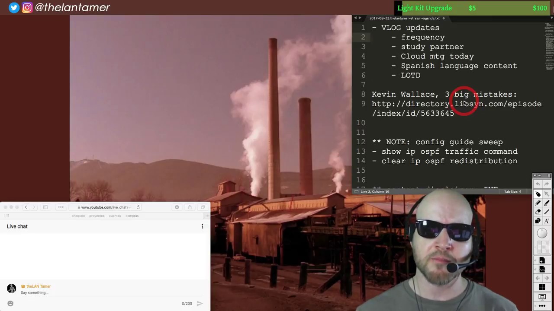This screenshot has height=311, width=554.
Task: Open the Live chat three-dot menu
Action: pos(202,226)
